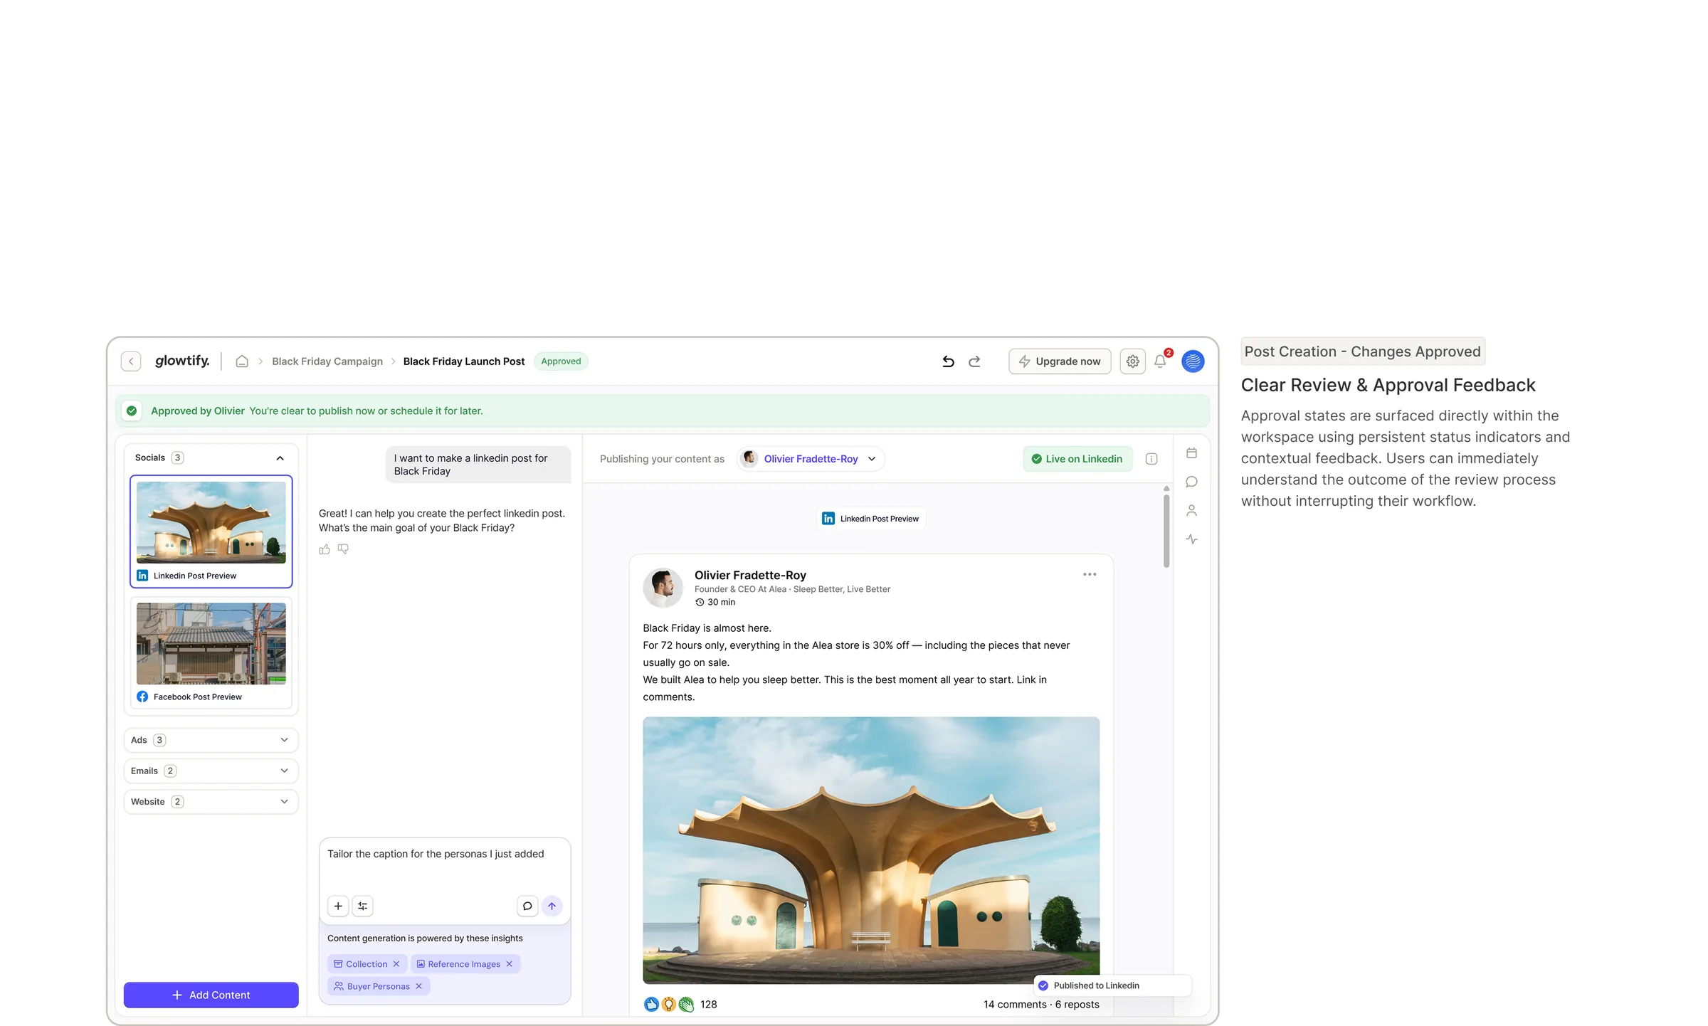Click the Live on Linkedin status button
This screenshot has width=1708, height=1026.
click(x=1077, y=459)
